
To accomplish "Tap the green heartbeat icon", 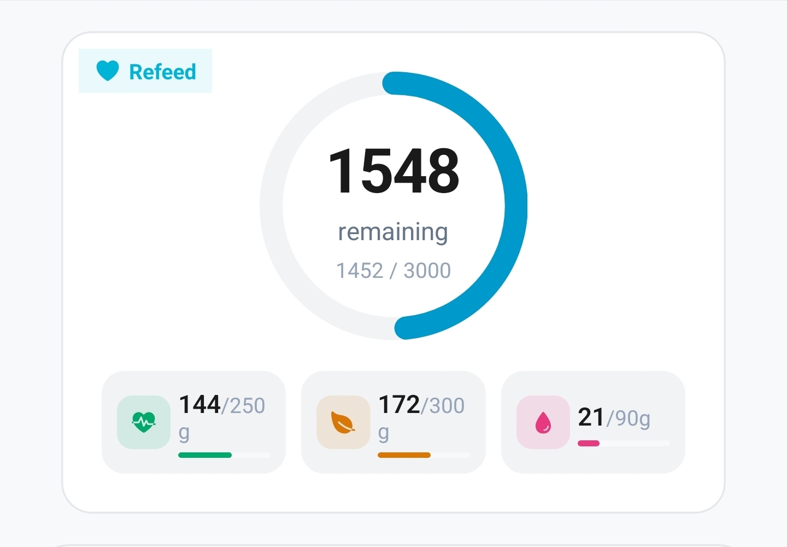I will click(x=144, y=422).
